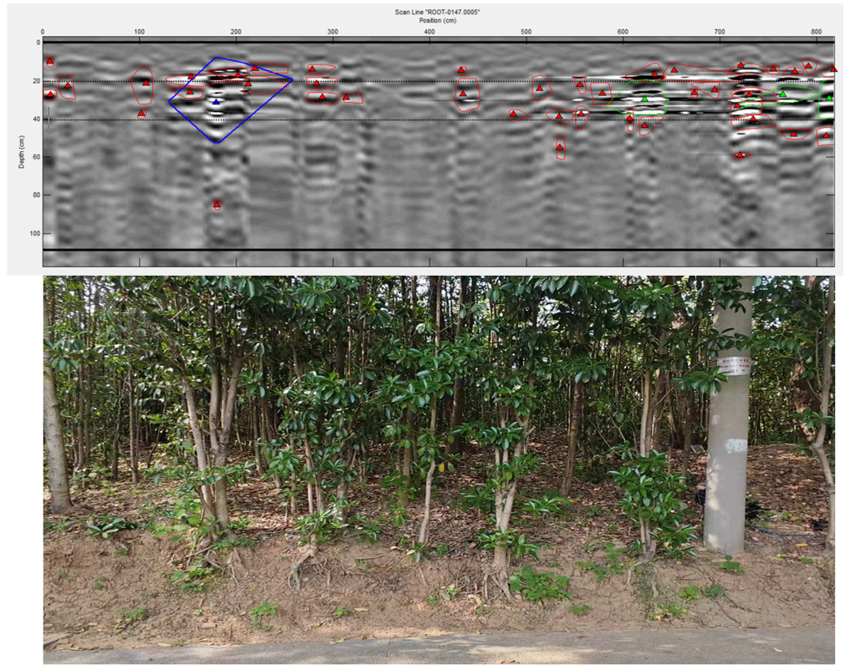Click the deepest red marker near position 720
Image resolution: width=845 pixels, height=670 pixels.
pos(740,155)
